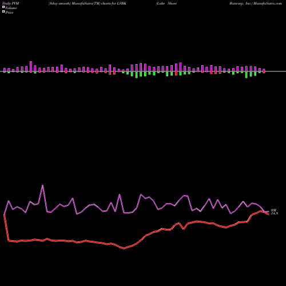286x286 pixels.
Task: Click the magenta Volume legend swatch
Action: [x=3, y=7]
